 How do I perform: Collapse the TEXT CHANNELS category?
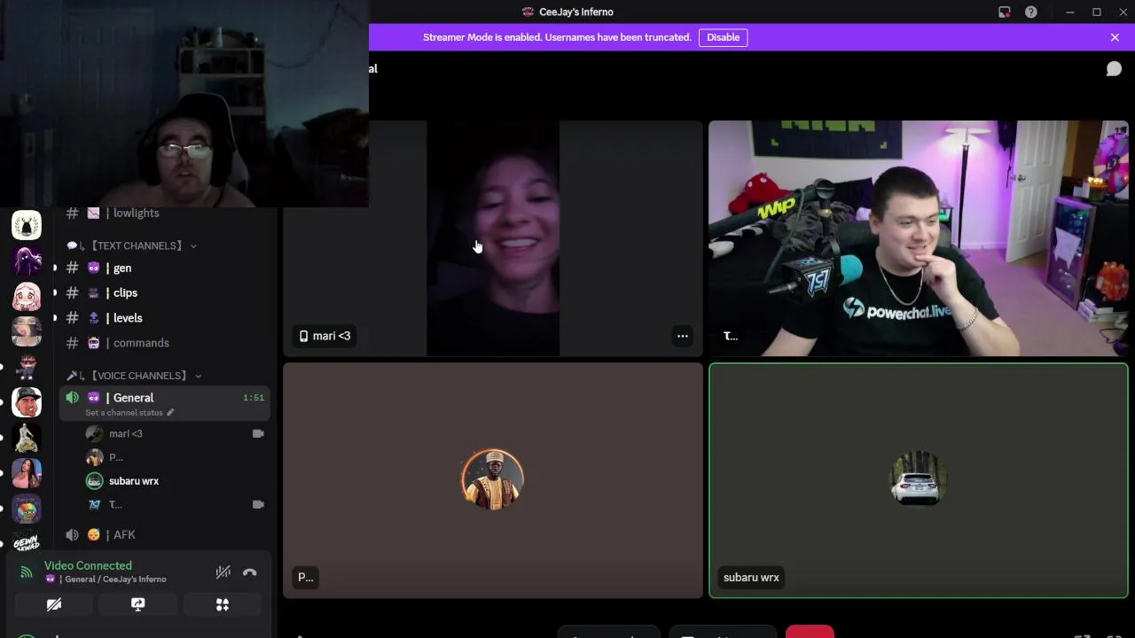click(x=131, y=245)
